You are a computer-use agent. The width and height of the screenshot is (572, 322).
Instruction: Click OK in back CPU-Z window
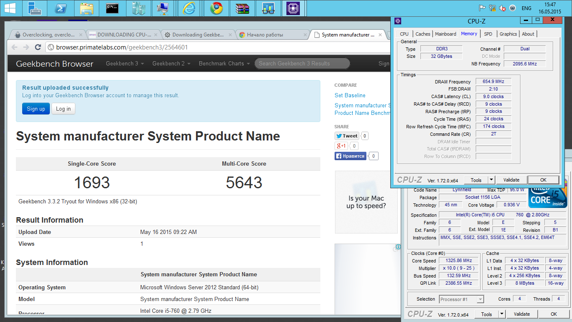coord(554,314)
